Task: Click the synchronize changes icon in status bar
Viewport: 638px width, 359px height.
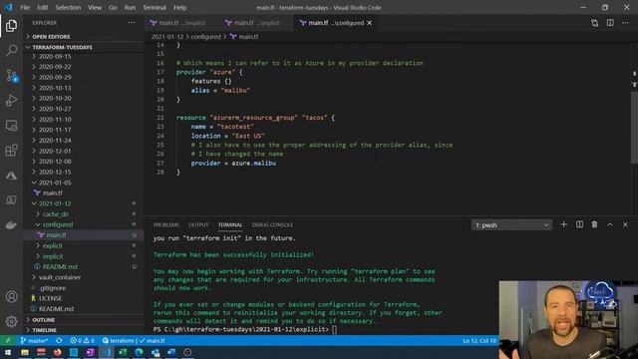Action: point(59,340)
